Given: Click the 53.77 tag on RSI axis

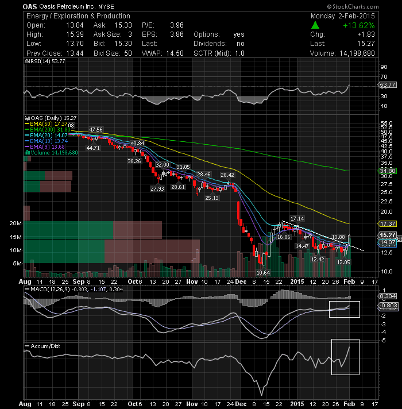Looking at the screenshot, I should [x=388, y=85].
